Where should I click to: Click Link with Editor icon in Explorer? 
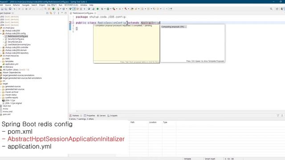click(x=51, y=13)
